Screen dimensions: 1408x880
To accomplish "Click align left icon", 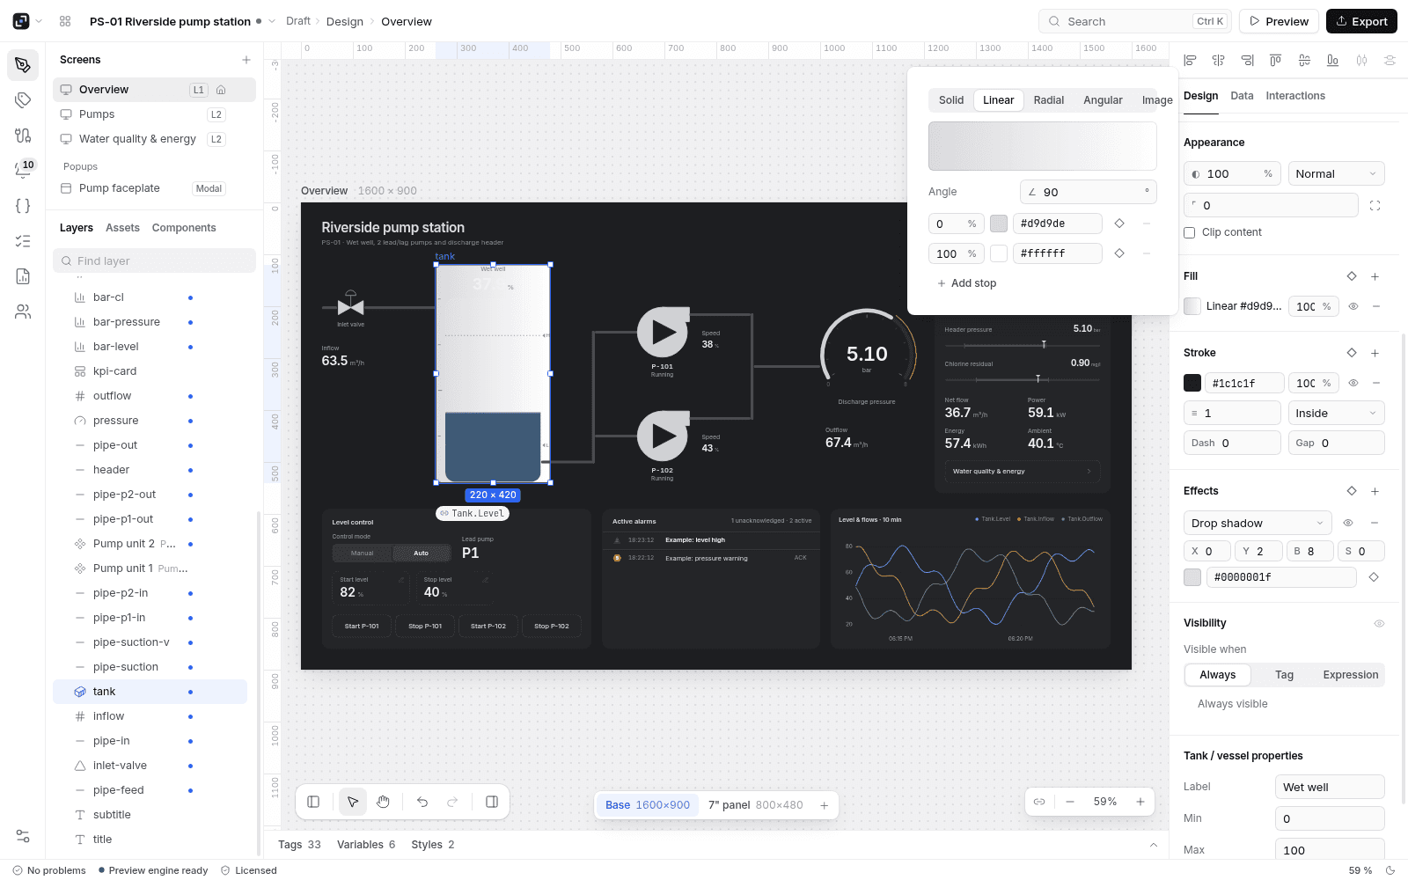I will coord(1190,60).
